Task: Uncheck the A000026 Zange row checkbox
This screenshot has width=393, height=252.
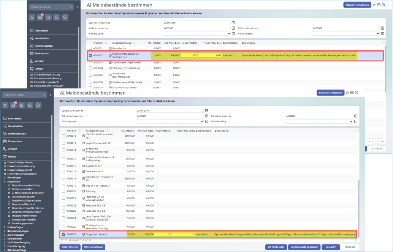Action: (63, 234)
